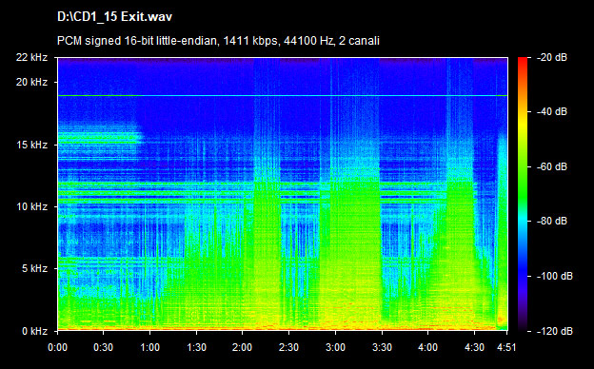
Task: Click the -60 dB scale label
Action: (552, 166)
